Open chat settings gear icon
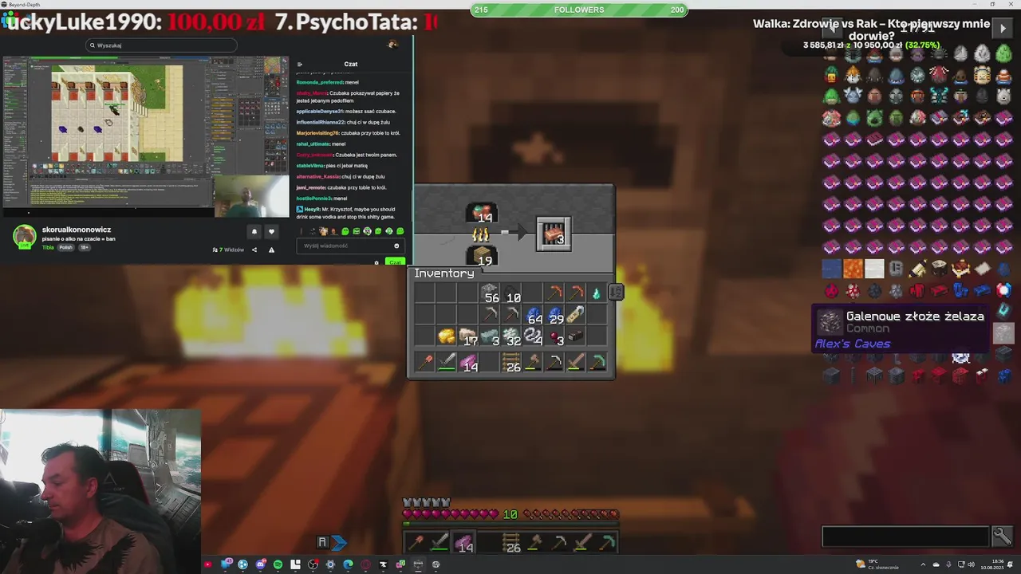 click(376, 262)
